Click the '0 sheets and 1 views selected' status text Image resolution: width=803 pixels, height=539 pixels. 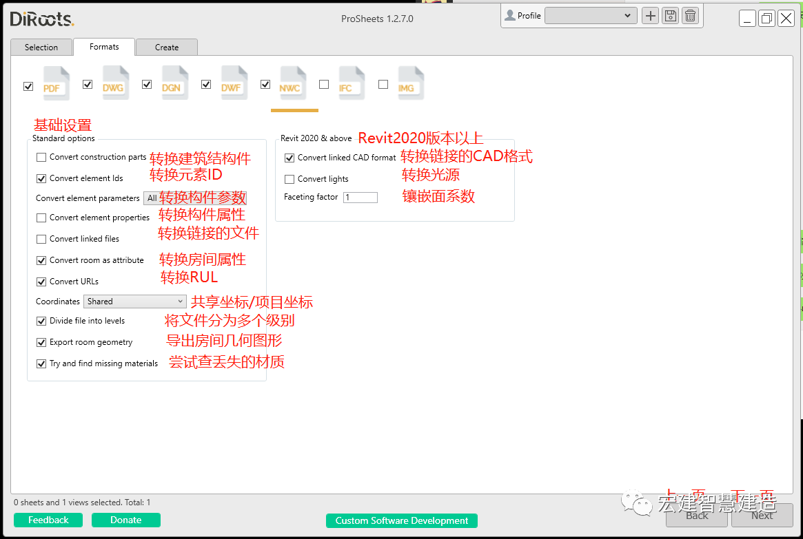tap(82, 503)
